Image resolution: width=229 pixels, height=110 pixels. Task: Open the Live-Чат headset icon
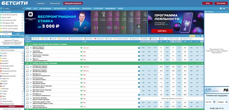point(214,102)
